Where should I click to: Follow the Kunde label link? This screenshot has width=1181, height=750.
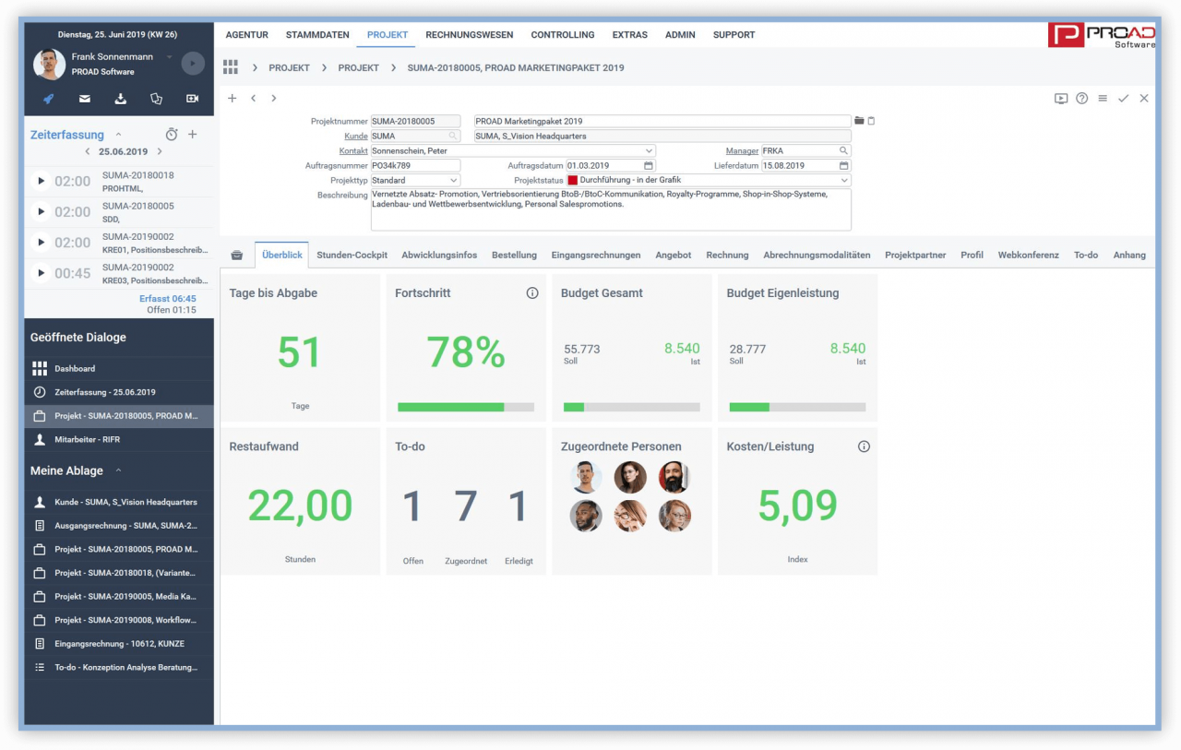[355, 137]
